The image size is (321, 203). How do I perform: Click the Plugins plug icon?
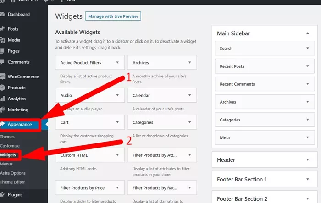click(x=2, y=194)
